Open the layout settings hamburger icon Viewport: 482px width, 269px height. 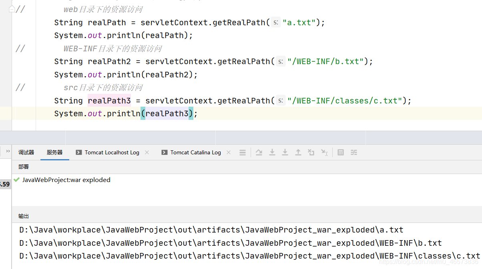point(243,152)
